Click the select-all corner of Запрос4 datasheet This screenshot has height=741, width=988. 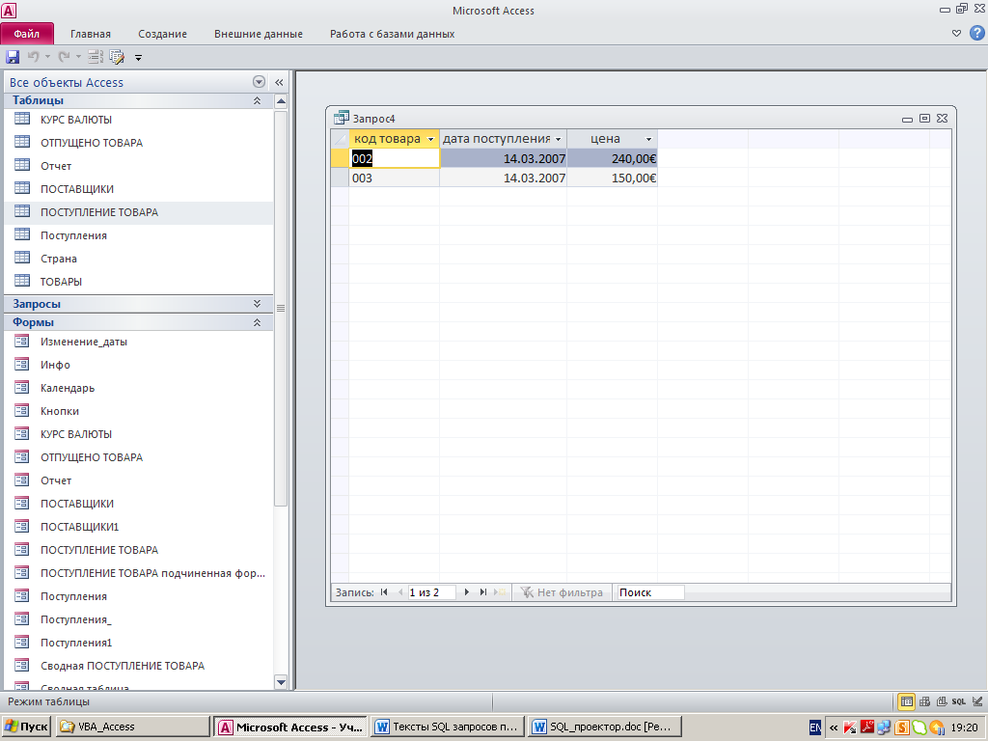coord(340,139)
